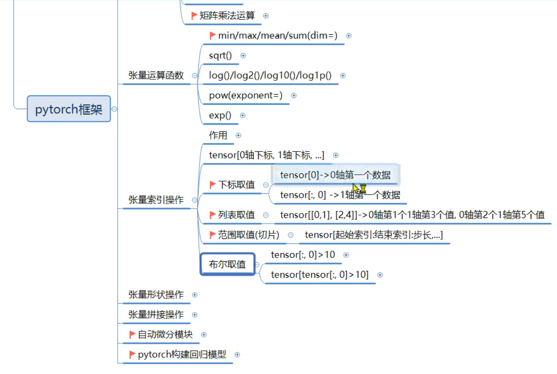Expand the 自动微分模块 node

point(204,334)
